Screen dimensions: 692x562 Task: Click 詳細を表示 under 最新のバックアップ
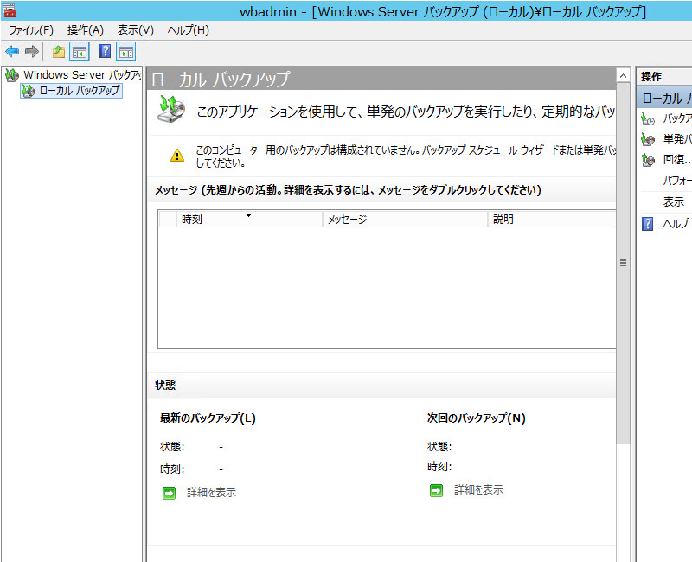(x=211, y=492)
